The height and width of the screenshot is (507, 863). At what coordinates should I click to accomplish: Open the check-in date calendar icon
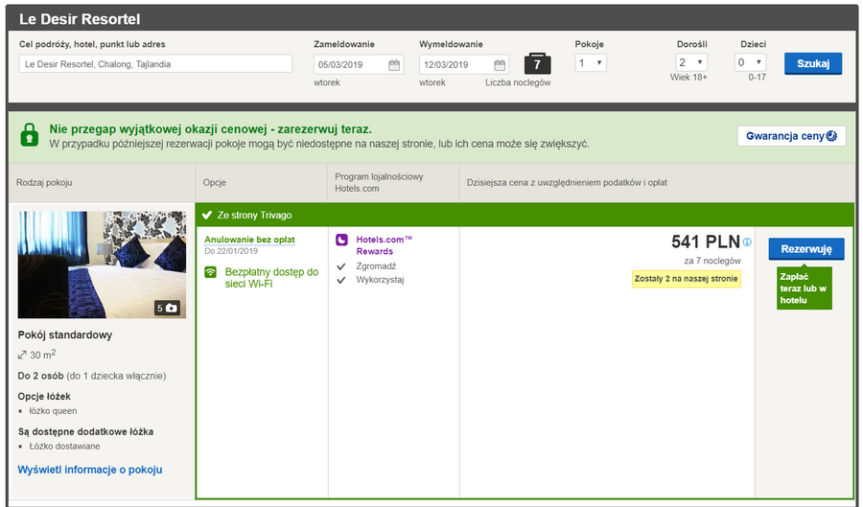394,65
